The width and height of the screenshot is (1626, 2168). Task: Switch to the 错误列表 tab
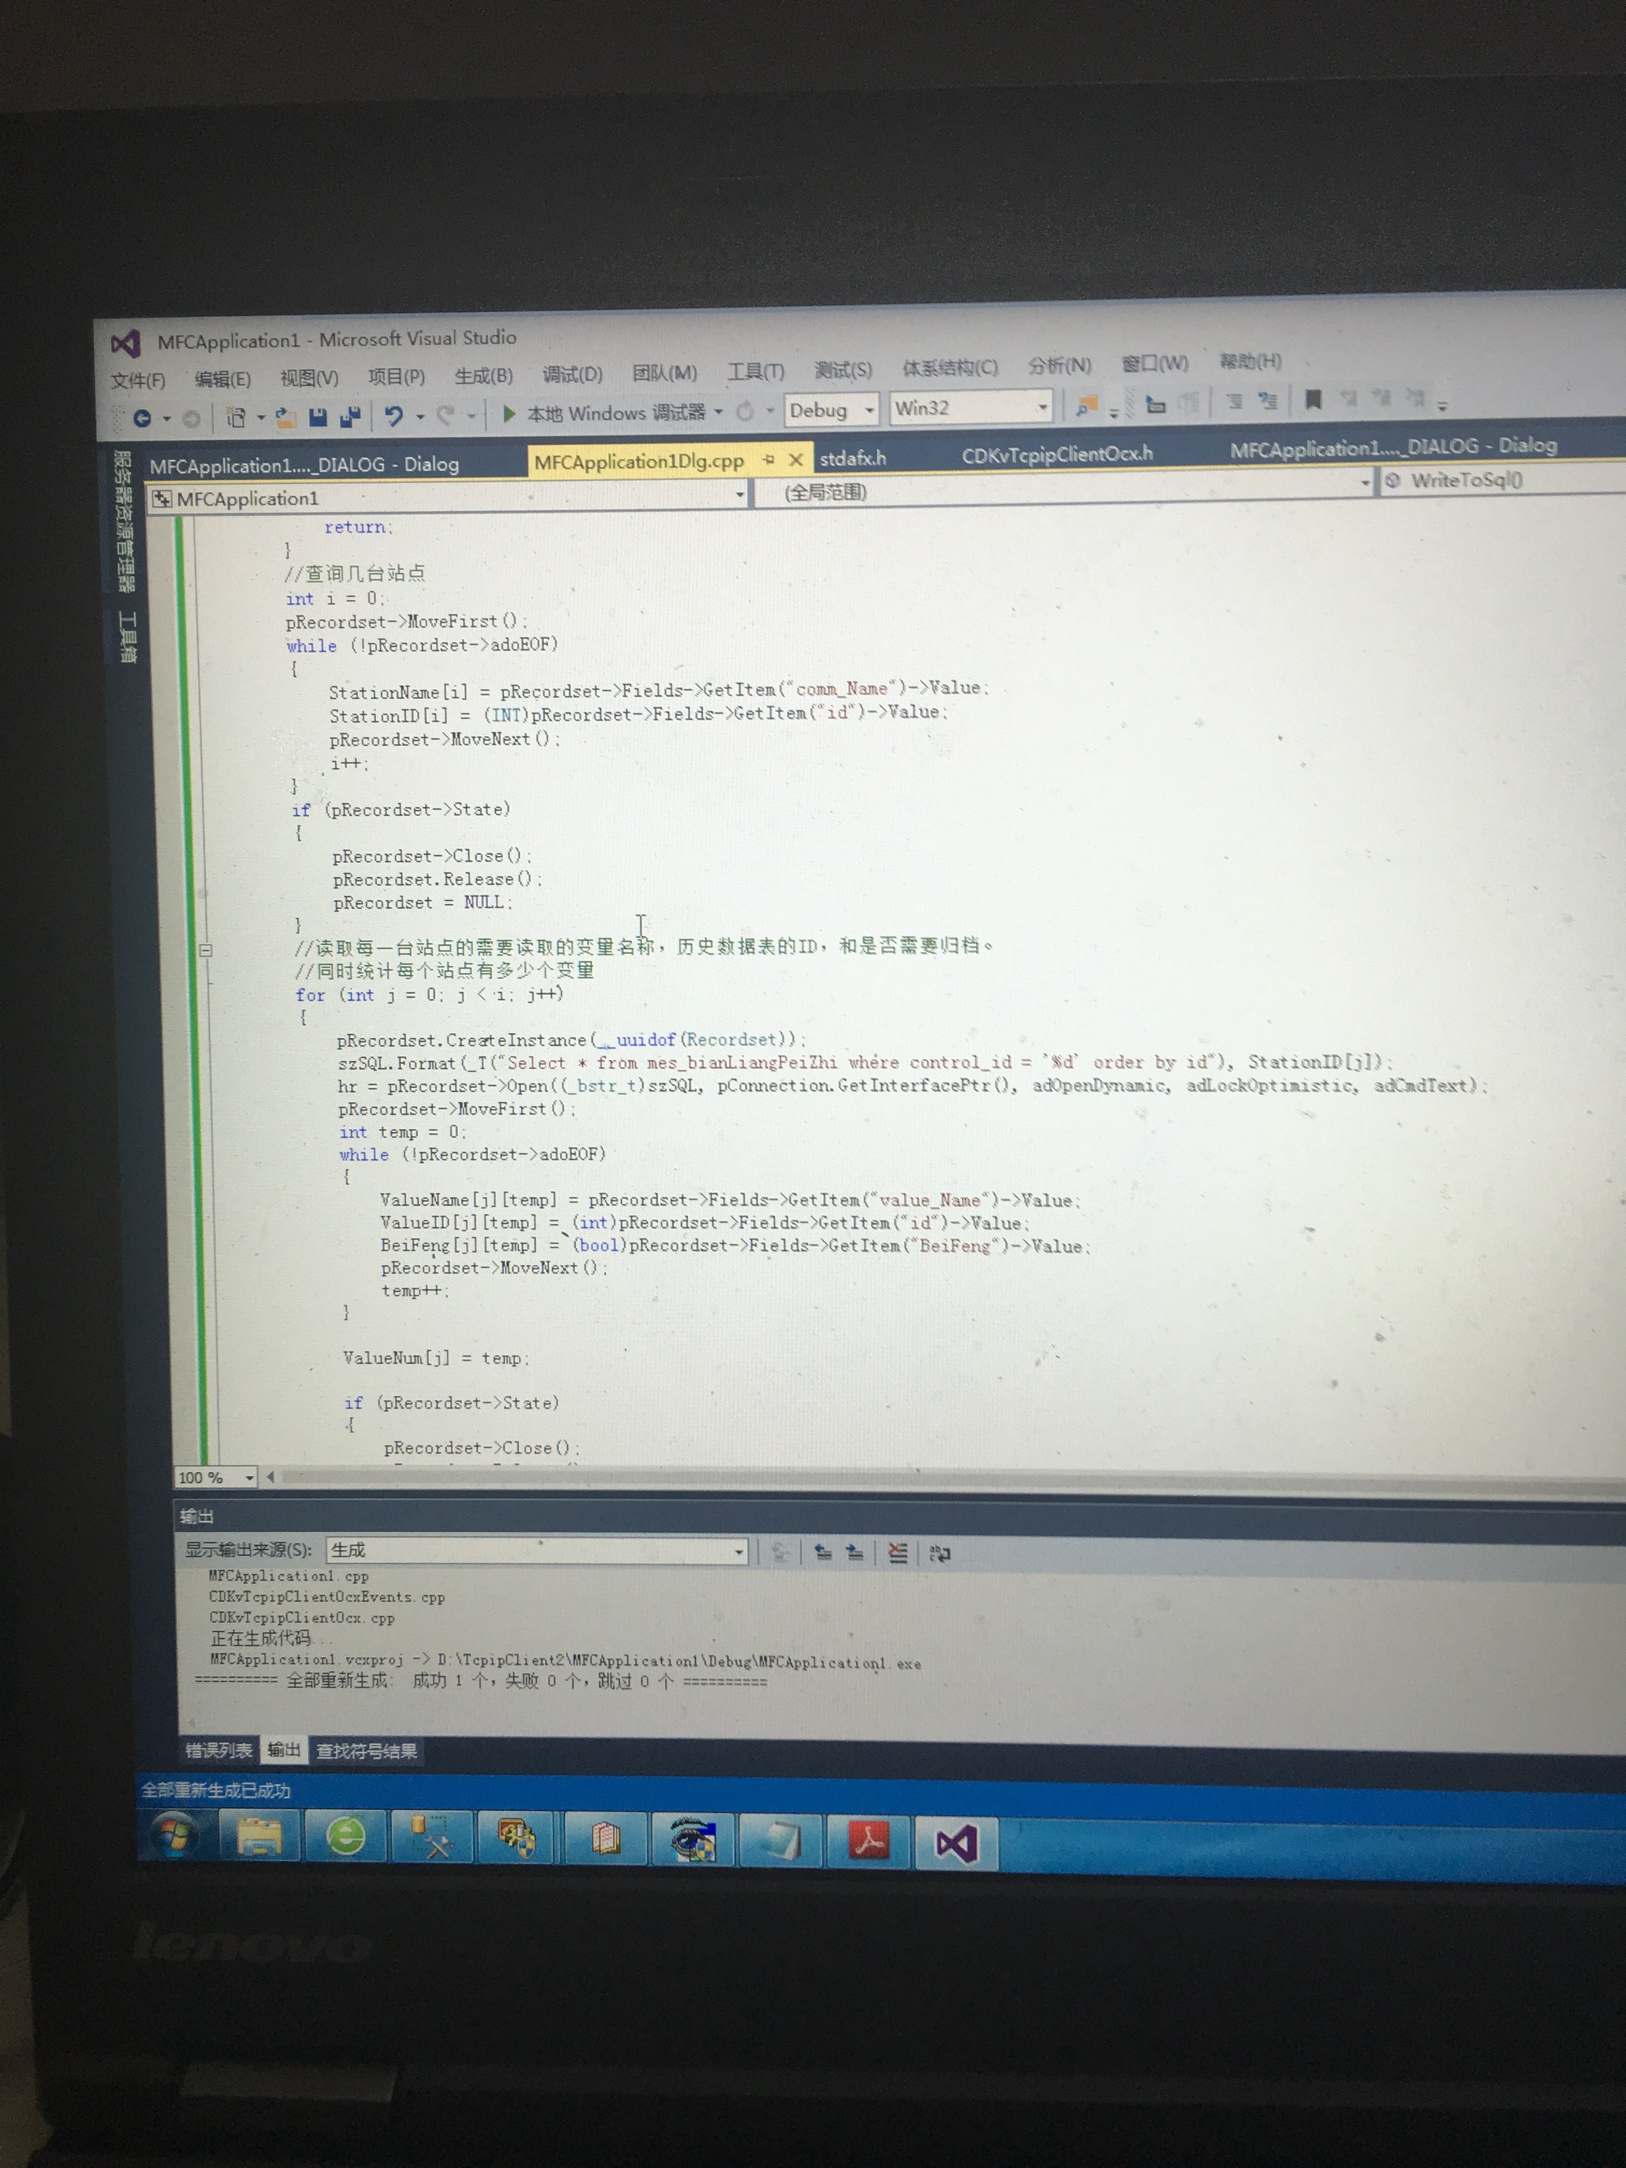click(x=218, y=1750)
